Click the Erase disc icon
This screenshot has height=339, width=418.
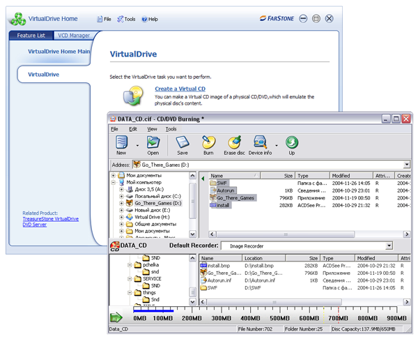235,142
